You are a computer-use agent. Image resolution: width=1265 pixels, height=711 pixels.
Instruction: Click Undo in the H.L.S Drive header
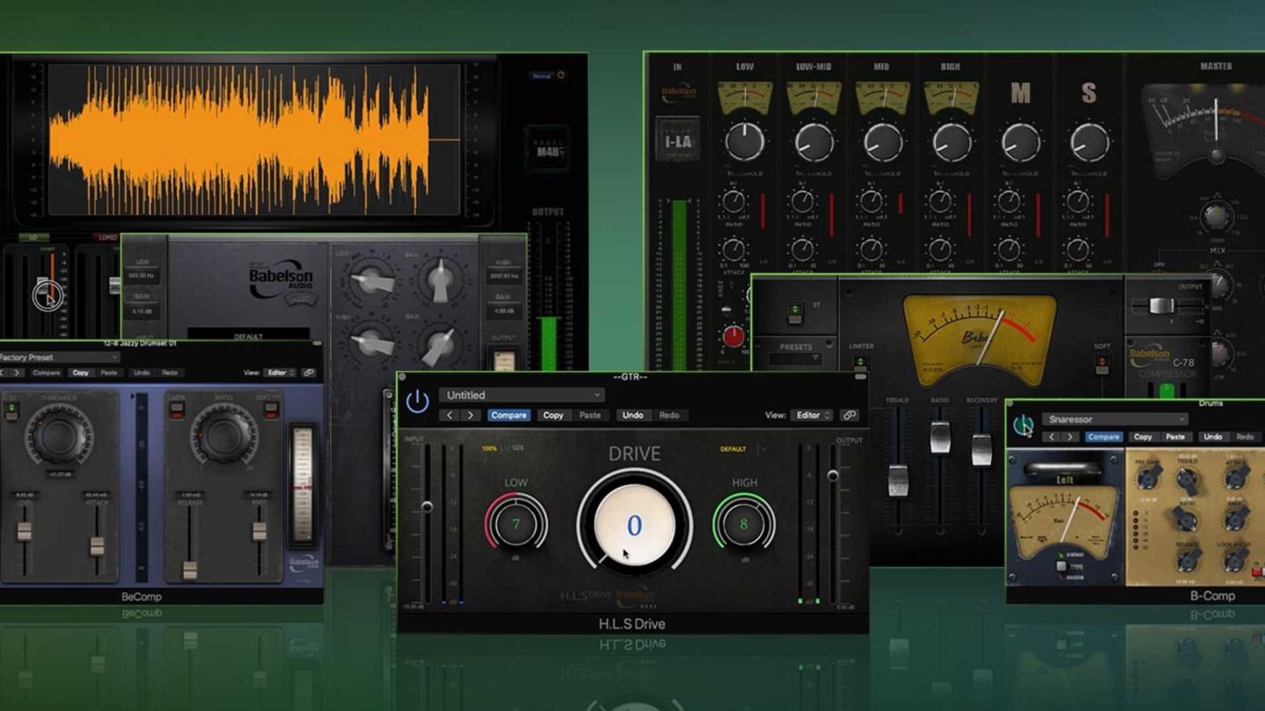click(x=632, y=415)
